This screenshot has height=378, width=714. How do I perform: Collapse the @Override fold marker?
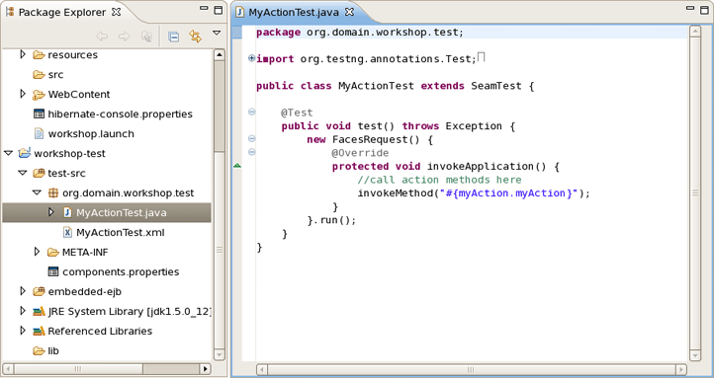[x=251, y=152]
